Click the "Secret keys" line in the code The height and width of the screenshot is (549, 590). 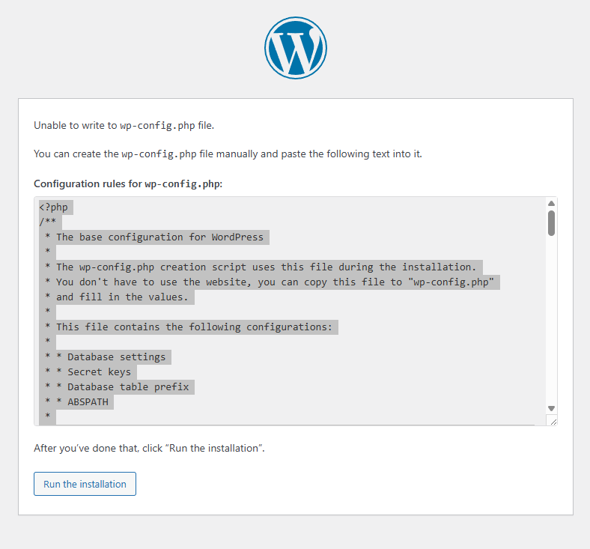pos(99,371)
